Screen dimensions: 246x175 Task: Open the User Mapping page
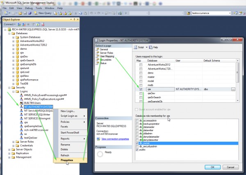tap(107, 56)
